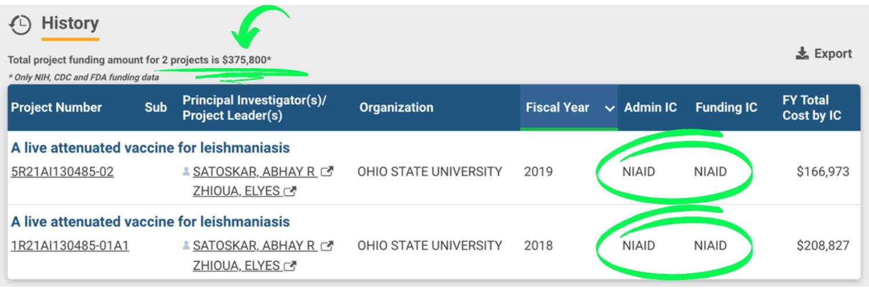869x289 pixels.
Task: Click person icon in the 2018 project row
Action: click(x=186, y=246)
